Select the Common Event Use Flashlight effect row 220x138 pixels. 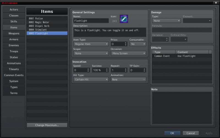click(x=182, y=56)
